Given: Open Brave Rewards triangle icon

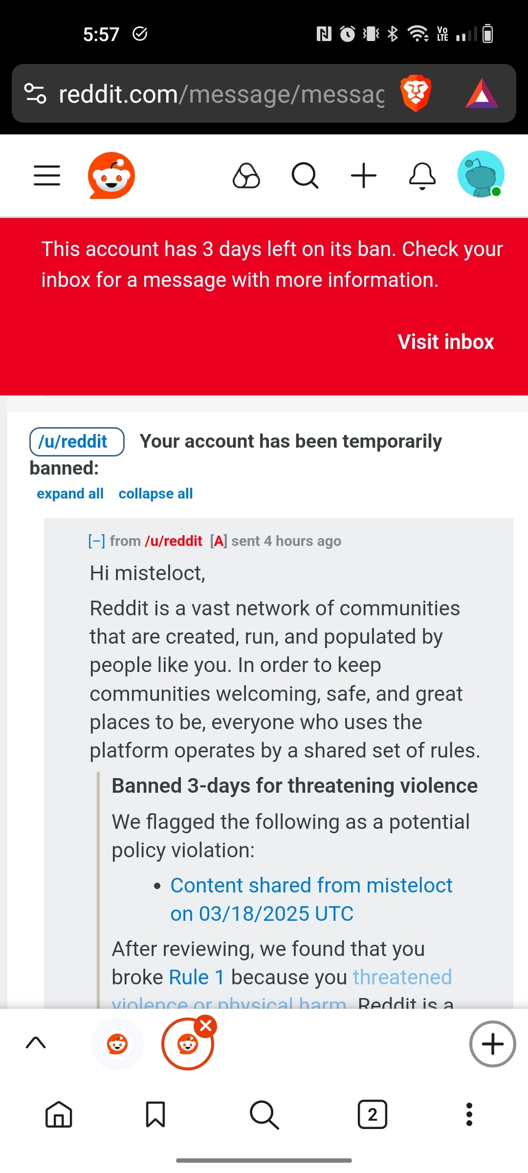Looking at the screenshot, I should tap(482, 93).
